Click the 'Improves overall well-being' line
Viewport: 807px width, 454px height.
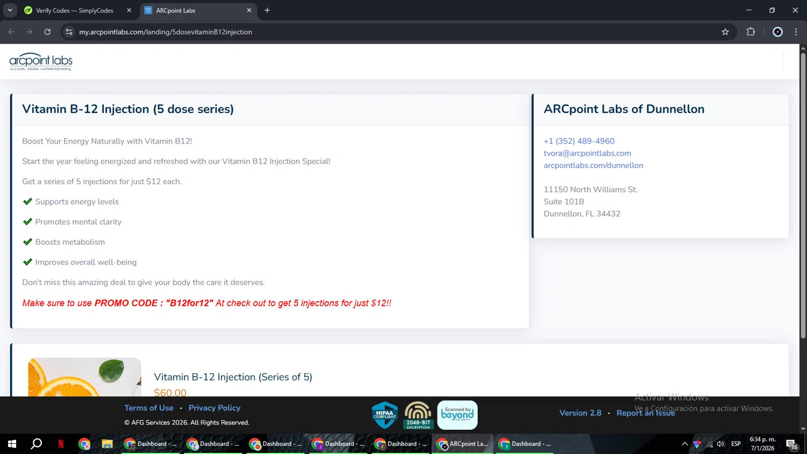click(86, 262)
